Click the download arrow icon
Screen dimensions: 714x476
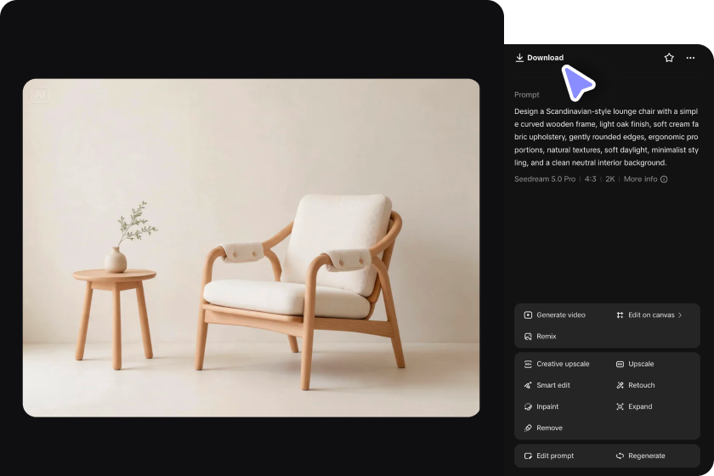click(519, 58)
